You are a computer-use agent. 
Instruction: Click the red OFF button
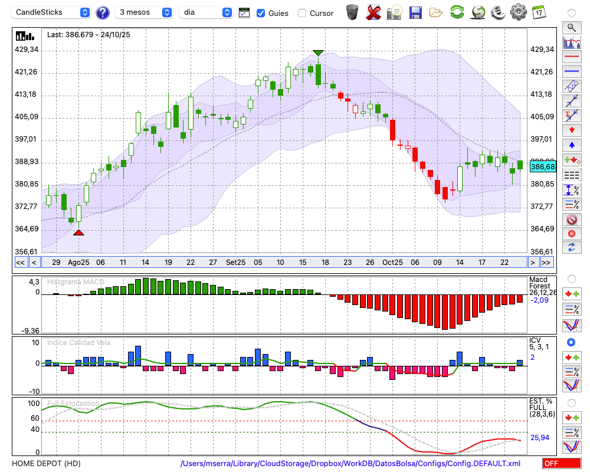click(x=561, y=464)
